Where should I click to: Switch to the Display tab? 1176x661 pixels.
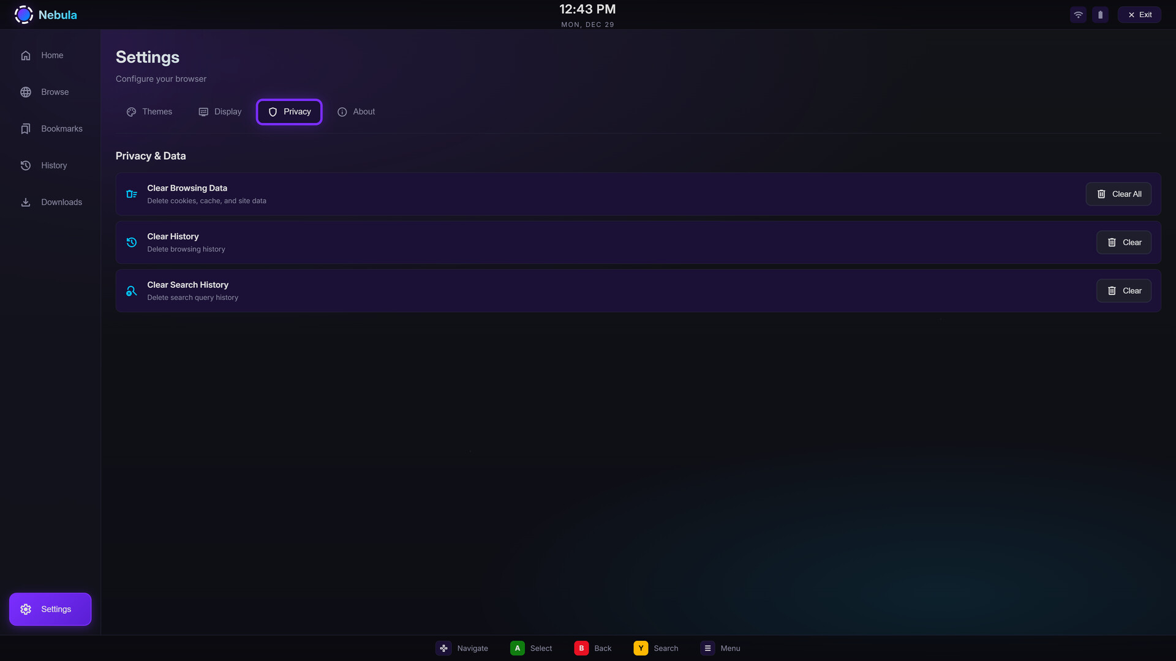point(220,111)
